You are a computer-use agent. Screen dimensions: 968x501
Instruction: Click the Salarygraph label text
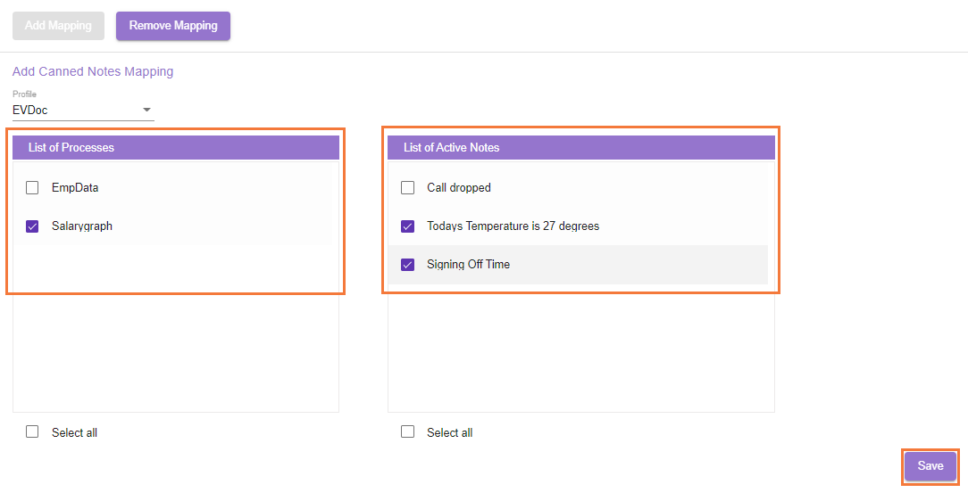pyautogui.click(x=82, y=226)
